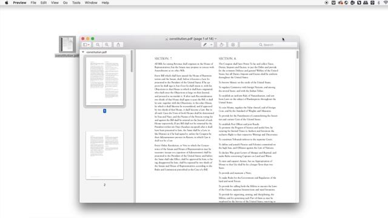The width and height of the screenshot is (388, 218).
Task: Click the Wi-Fi menu bar icon
Action: click(386, 2)
